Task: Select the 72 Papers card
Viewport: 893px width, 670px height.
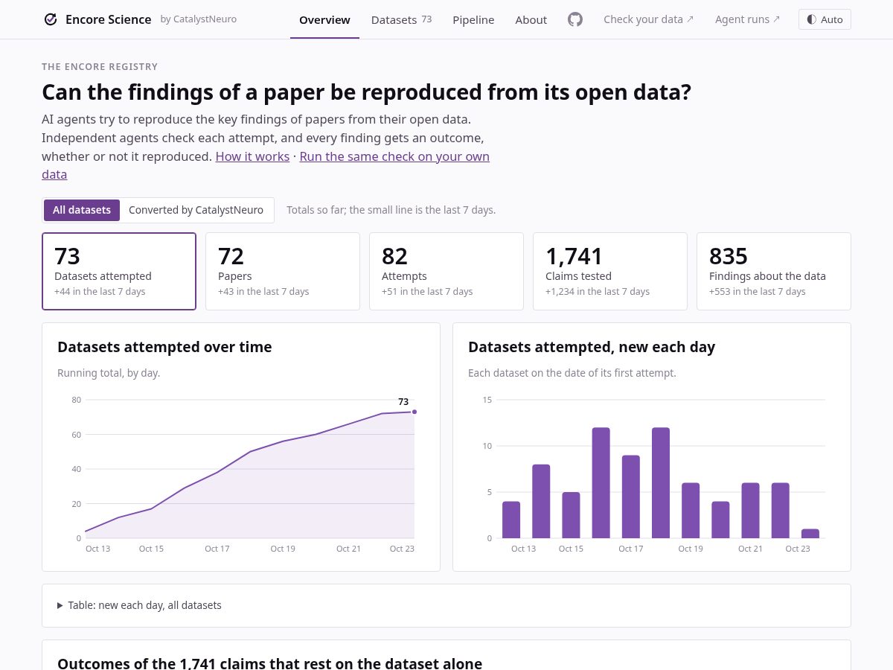Action: click(x=283, y=271)
